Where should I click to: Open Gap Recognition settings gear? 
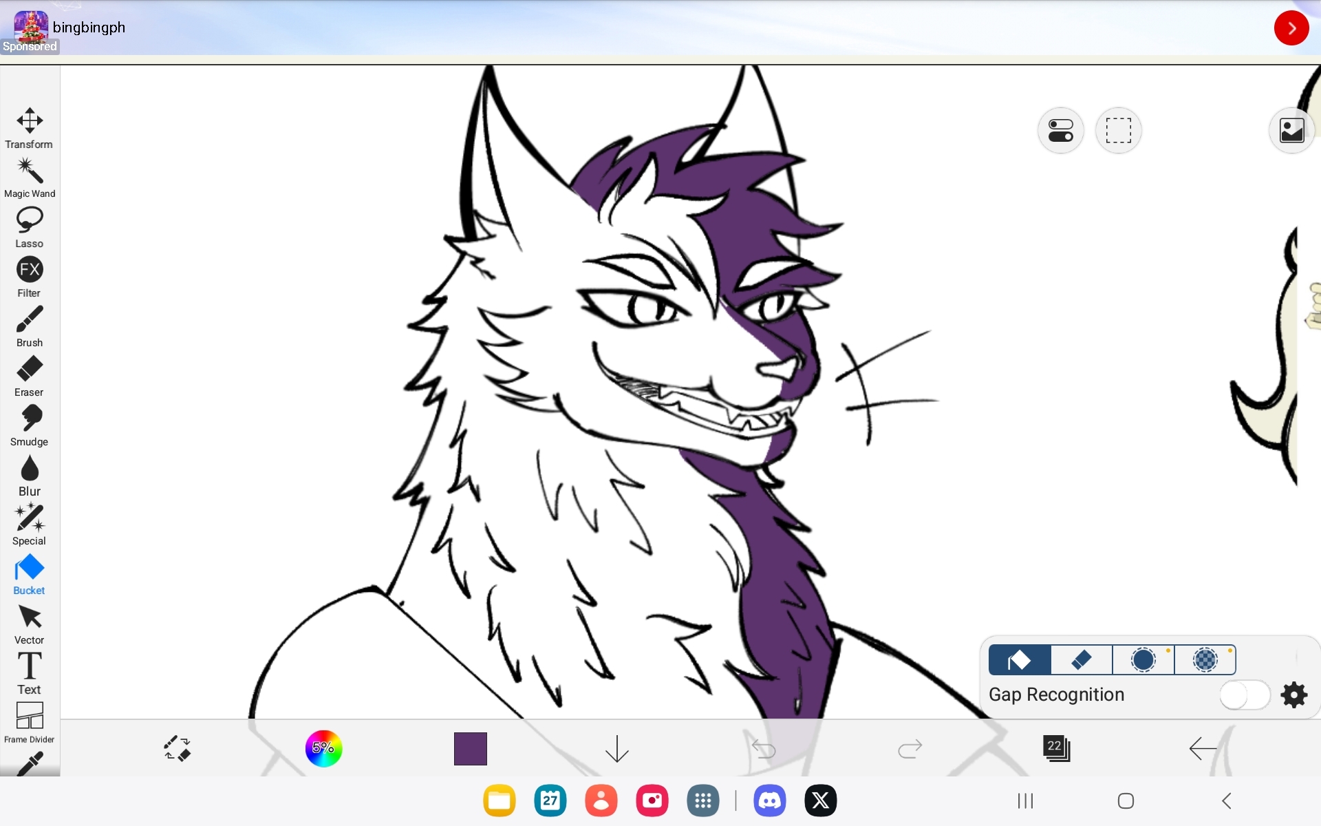(1294, 695)
